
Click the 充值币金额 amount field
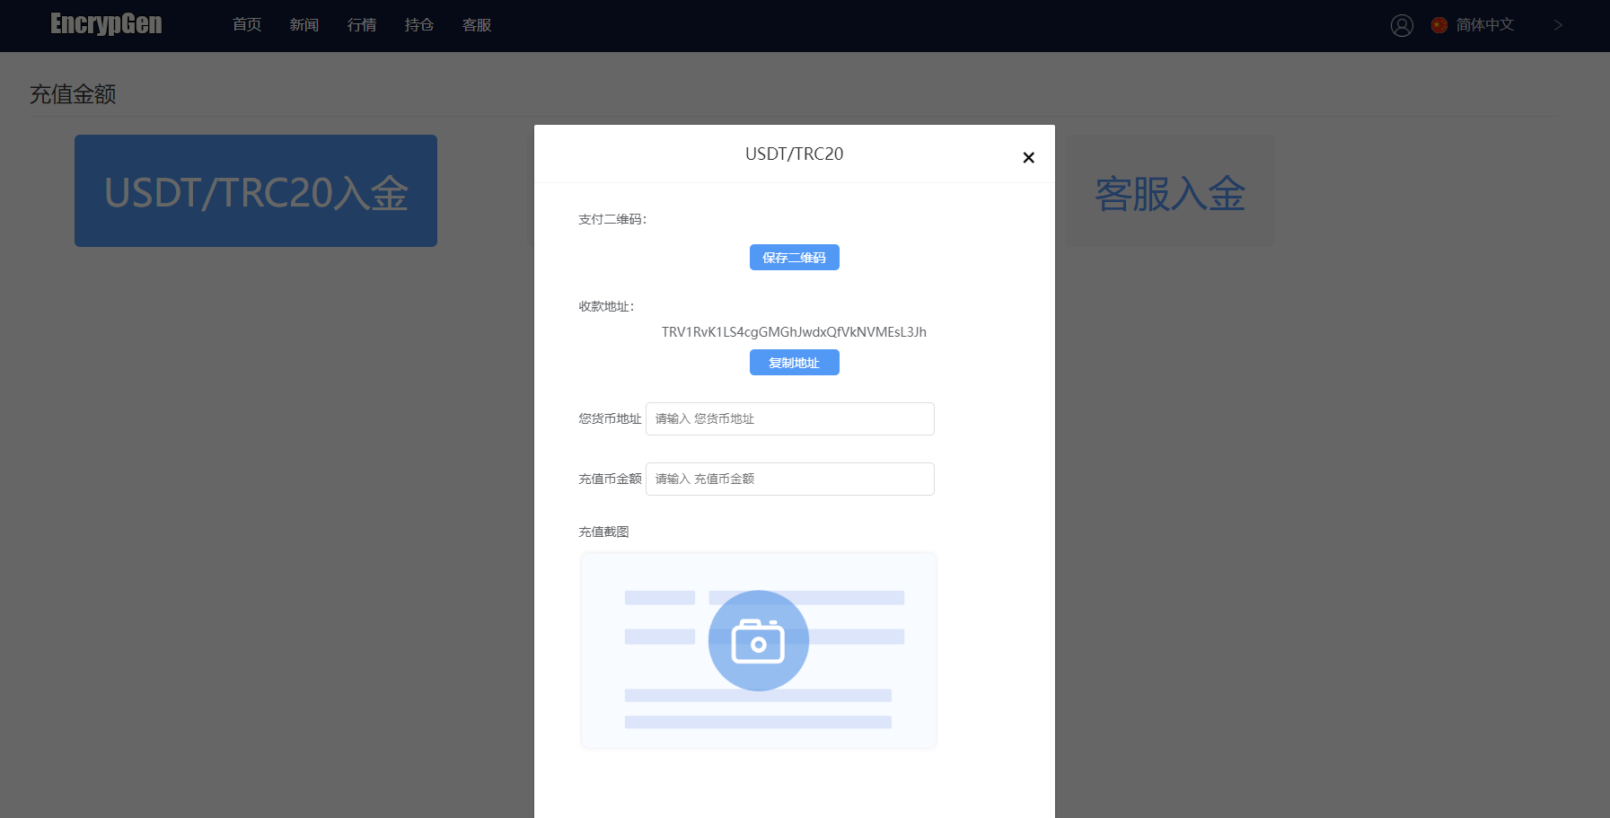point(789,479)
